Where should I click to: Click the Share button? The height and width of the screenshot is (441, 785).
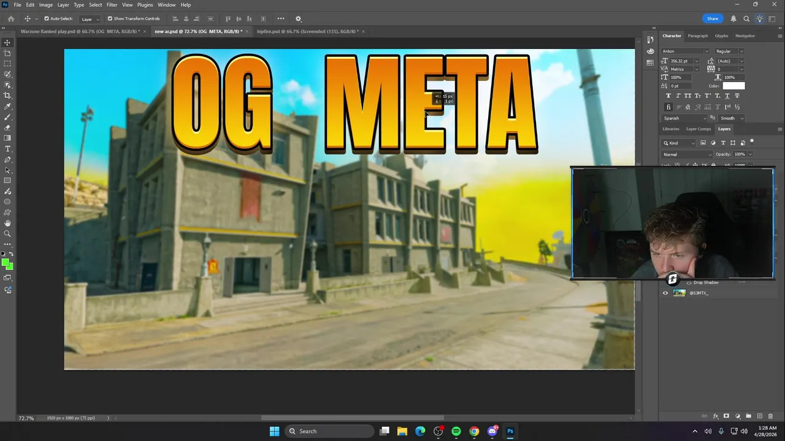[x=712, y=18]
